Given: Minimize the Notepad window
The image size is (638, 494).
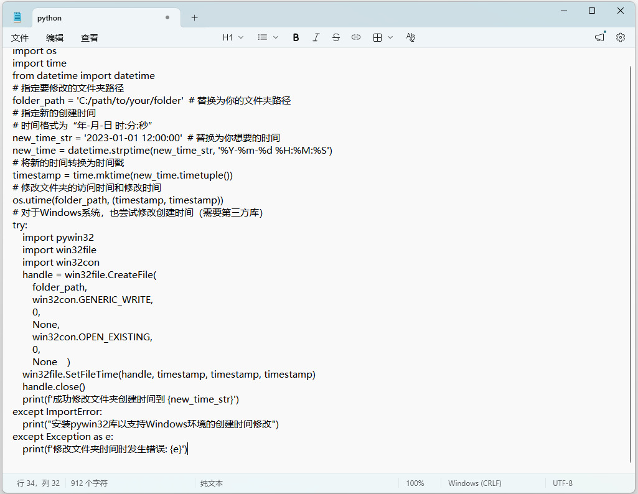Looking at the screenshot, I should [563, 11].
